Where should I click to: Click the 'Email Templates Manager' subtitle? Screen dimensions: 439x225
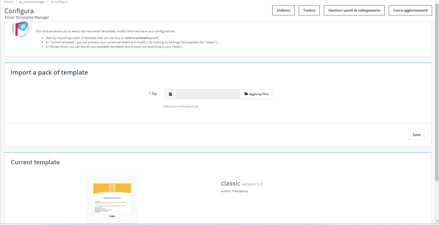27,17
